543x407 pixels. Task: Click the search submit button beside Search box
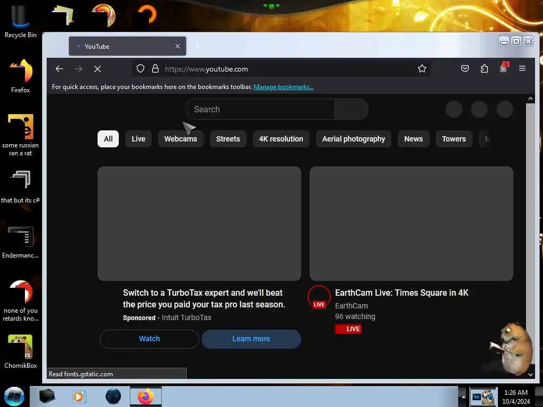pyautogui.click(x=351, y=109)
